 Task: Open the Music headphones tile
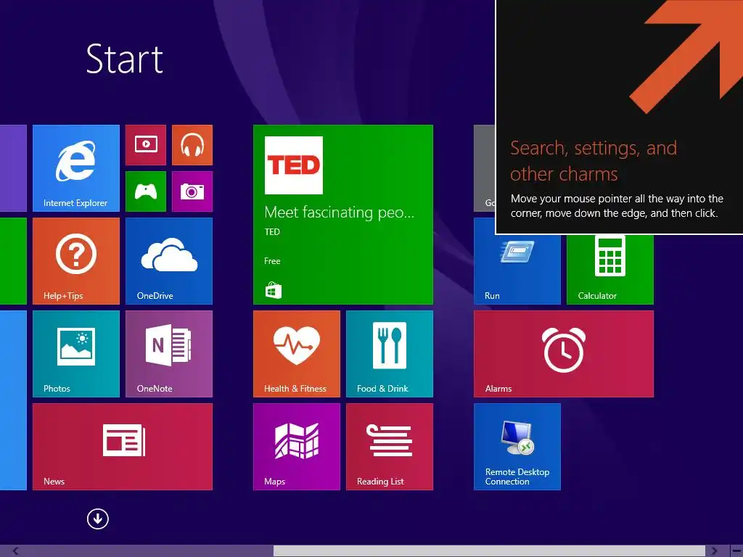(x=192, y=145)
